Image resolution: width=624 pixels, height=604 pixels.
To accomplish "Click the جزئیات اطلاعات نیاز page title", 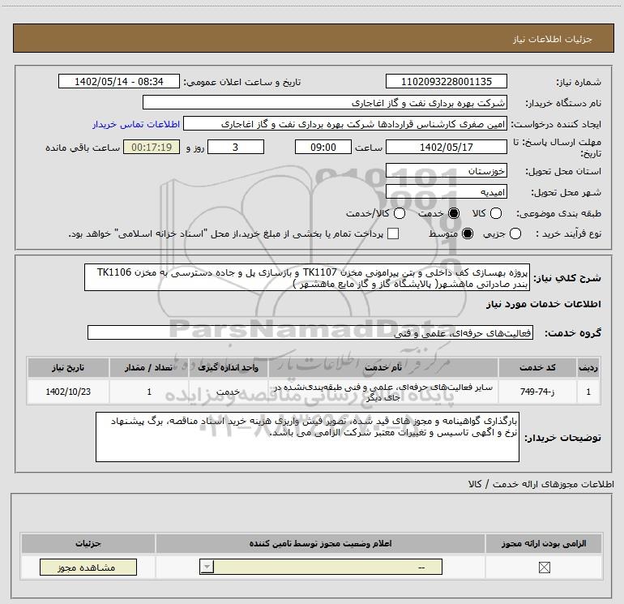I will click(552, 39).
